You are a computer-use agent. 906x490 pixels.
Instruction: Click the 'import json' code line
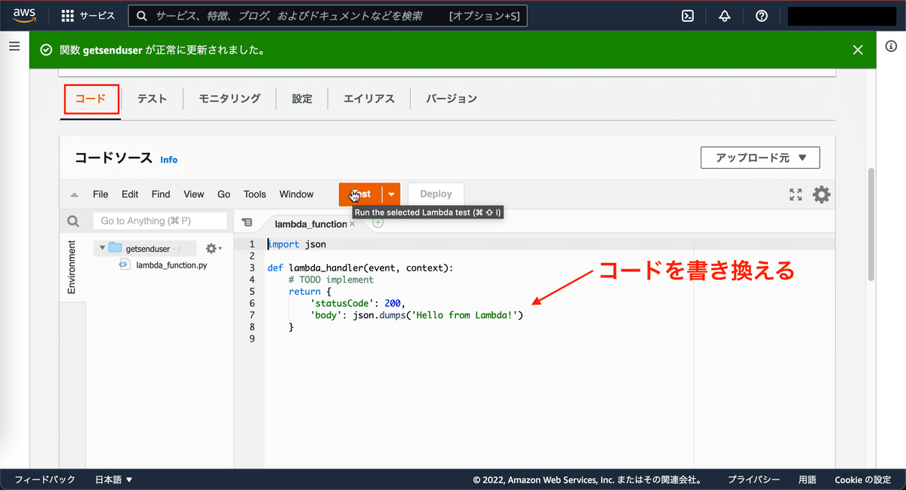click(x=297, y=244)
